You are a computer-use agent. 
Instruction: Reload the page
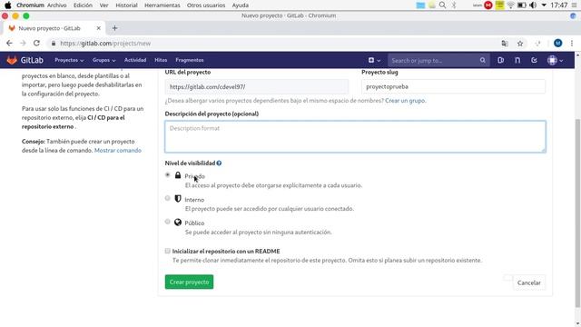(x=36, y=43)
